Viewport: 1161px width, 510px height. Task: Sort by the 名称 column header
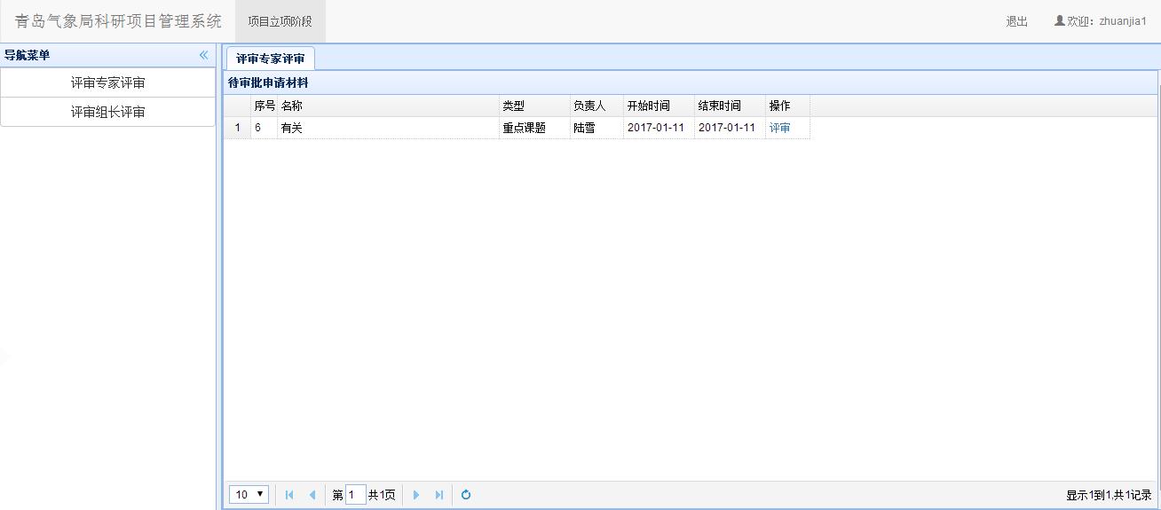tap(389, 106)
